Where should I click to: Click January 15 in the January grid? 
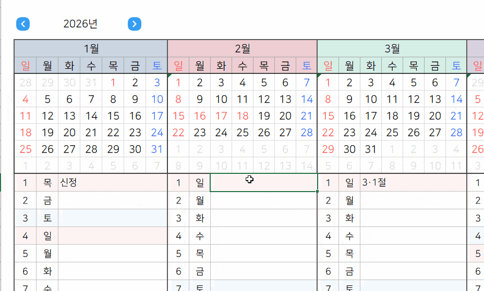pos(113,116)
